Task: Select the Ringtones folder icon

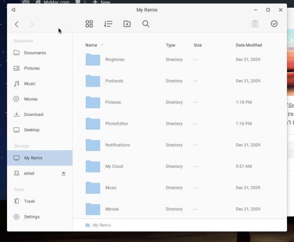Action: [x=93, y=59]
